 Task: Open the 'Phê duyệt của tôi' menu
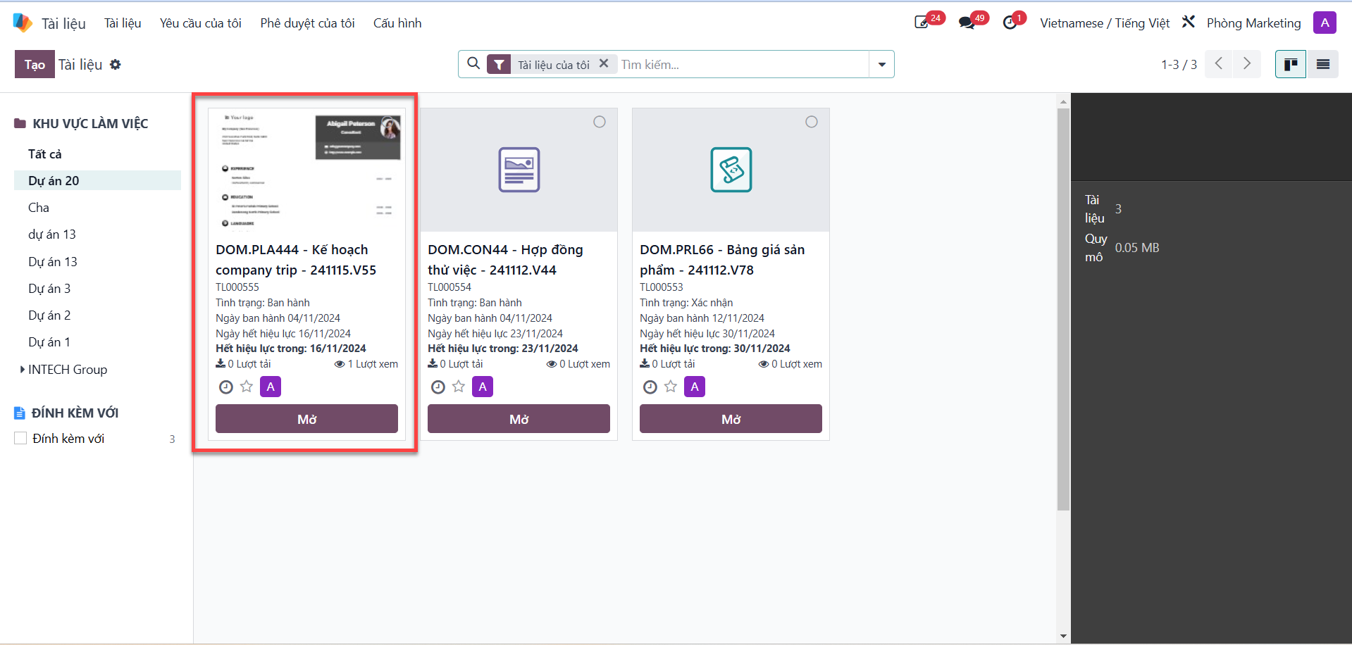click(307, 23)
